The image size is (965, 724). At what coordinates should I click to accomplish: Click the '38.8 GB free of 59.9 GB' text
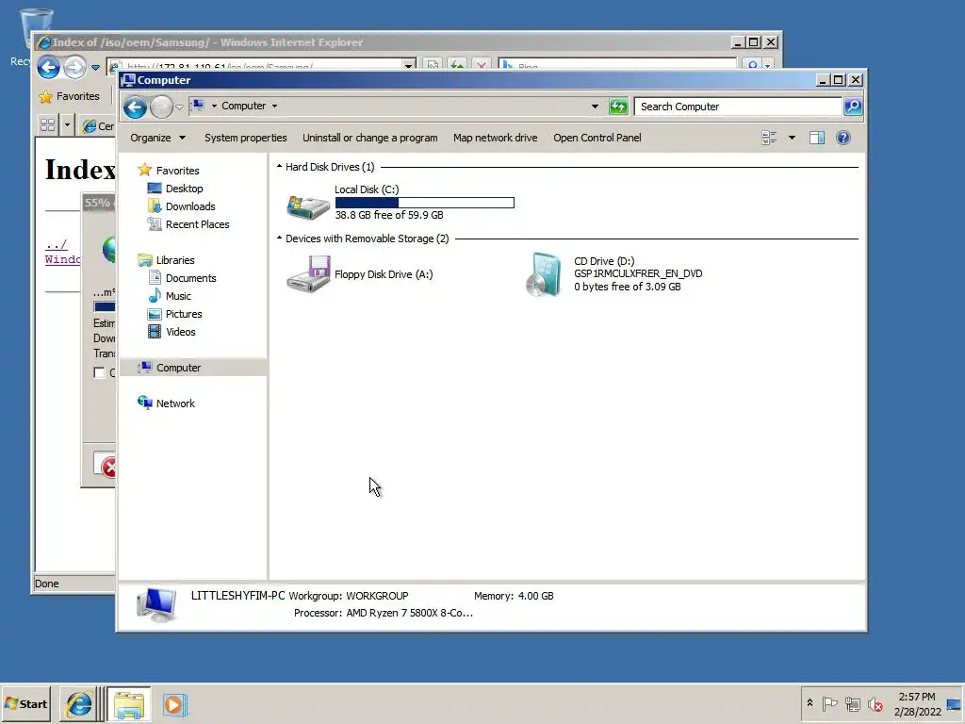(x=389, y=215)
